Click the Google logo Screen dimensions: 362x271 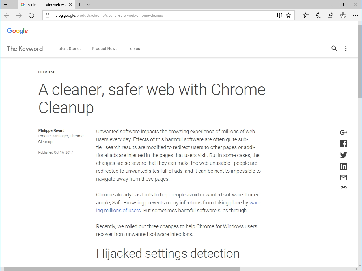tap(18, 31)
